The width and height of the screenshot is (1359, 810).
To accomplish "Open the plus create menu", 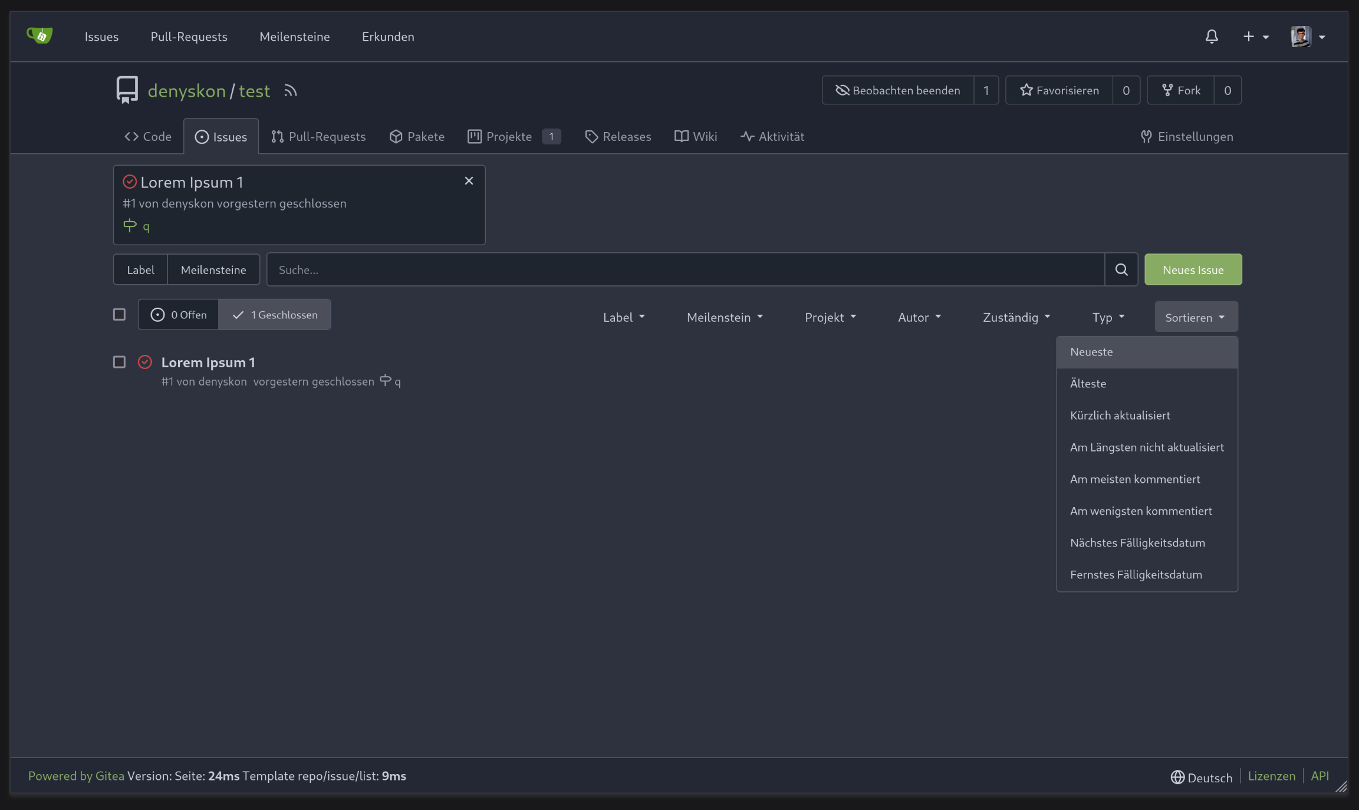I will (1256, 37).
